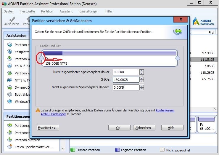The height and width of the screenshot is (155, 219).
Task: Click scroll-down arrow of Partitionsoperationen panel
Action: point(63,149)
